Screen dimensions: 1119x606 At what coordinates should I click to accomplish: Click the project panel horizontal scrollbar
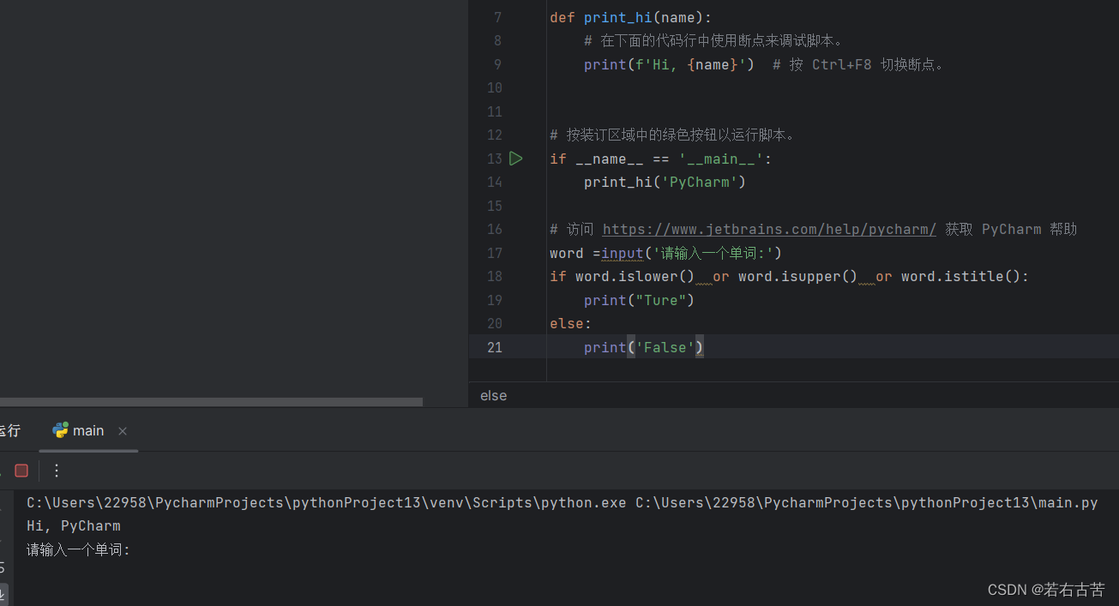[x=211, y=401]
